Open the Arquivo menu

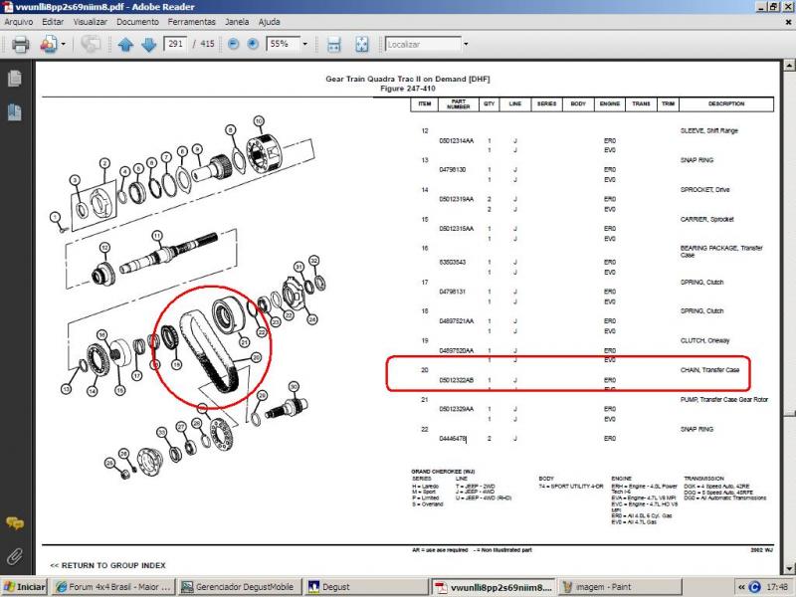(19, 22)
